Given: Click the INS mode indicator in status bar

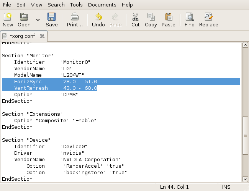Looking at the screenshot, I should pyautogui.click(x=226, y=187).
